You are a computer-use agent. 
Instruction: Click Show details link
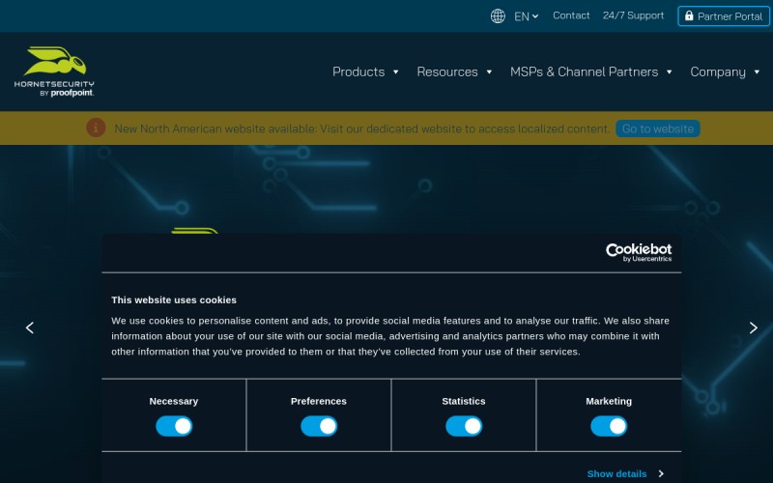(616, 473)
